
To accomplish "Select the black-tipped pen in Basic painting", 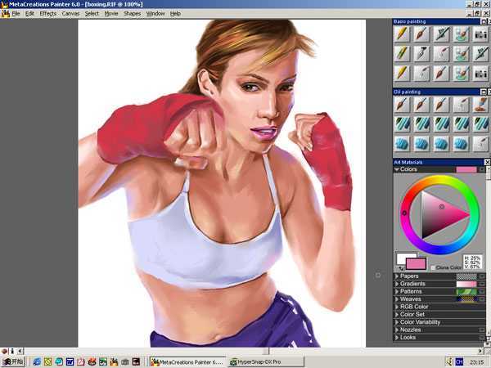I will (x=421, y=53).
